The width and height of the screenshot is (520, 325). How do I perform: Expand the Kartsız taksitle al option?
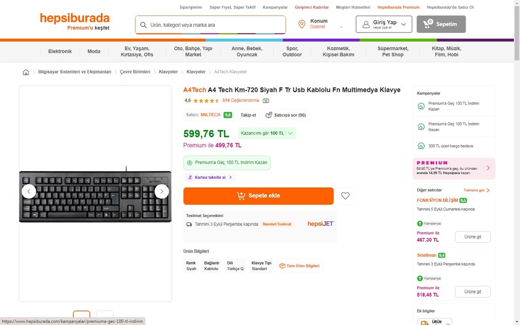pos(210,177)
